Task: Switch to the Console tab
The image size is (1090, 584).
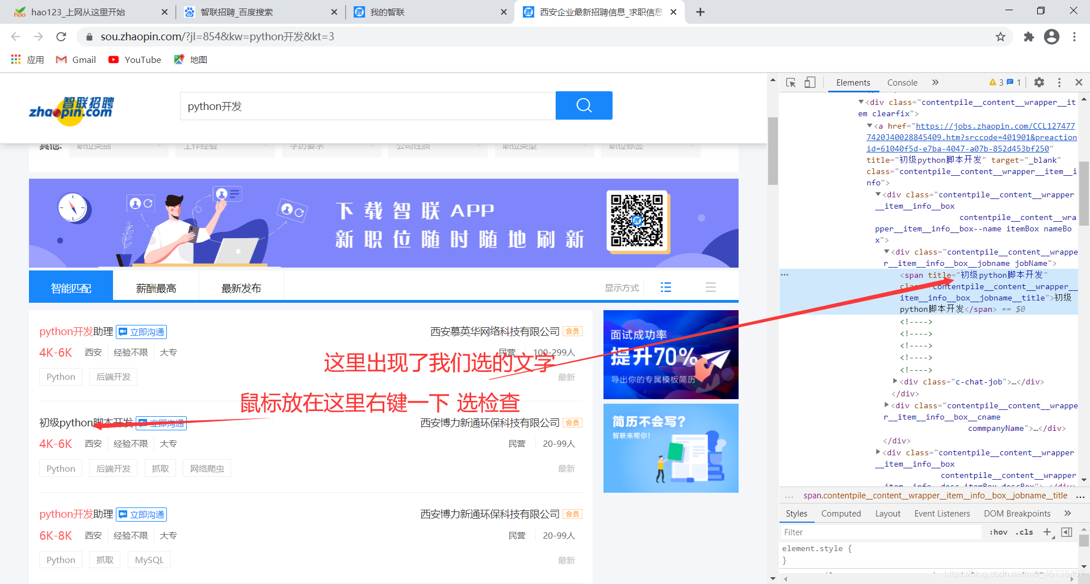Action: pyautogui.click(x=902, y=82)
